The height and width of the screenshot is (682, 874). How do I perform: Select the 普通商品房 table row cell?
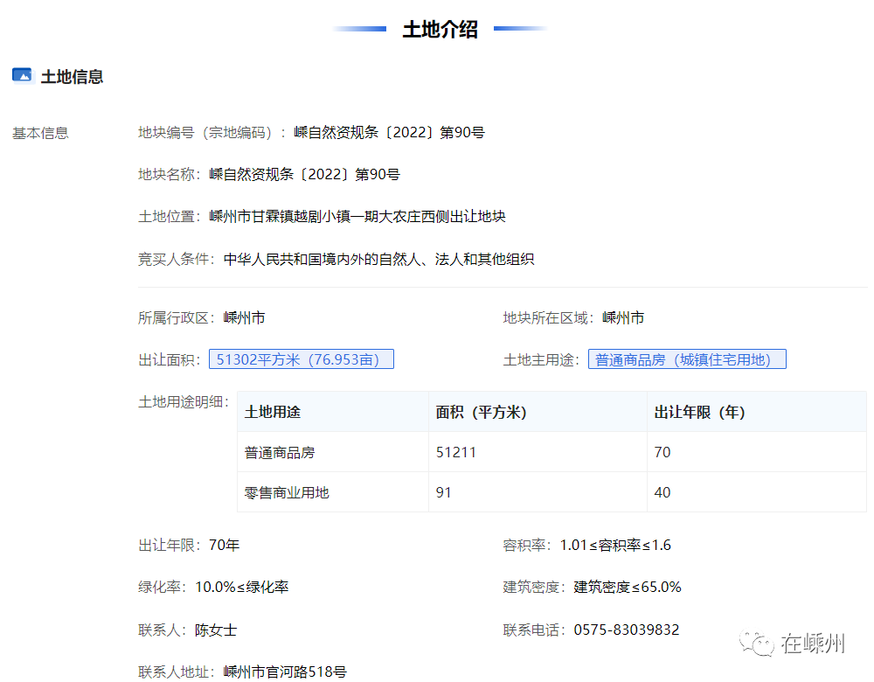coord(280,452)
